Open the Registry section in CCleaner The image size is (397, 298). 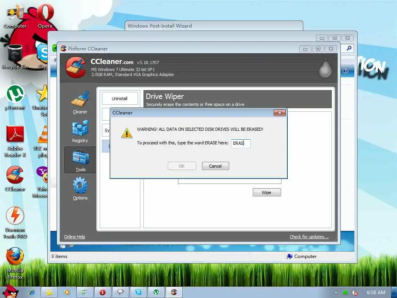(80, 132)
